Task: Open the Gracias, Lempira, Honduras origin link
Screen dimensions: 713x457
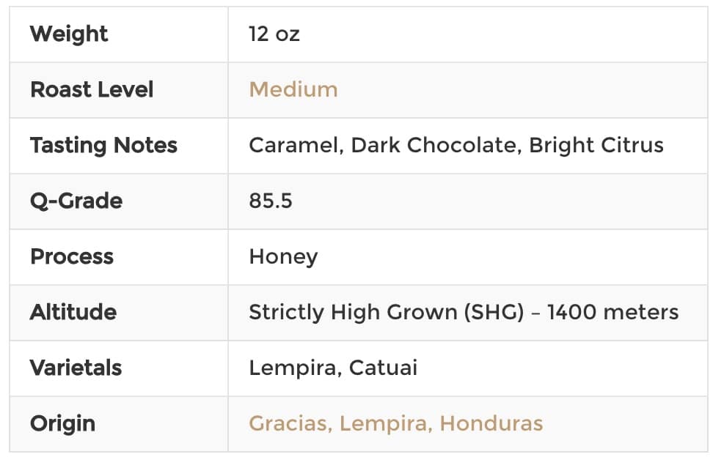Action: coord(395,423)
